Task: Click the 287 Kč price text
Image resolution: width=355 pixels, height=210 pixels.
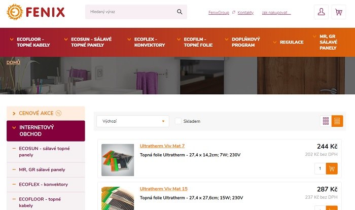Action: tap(327, 189)
